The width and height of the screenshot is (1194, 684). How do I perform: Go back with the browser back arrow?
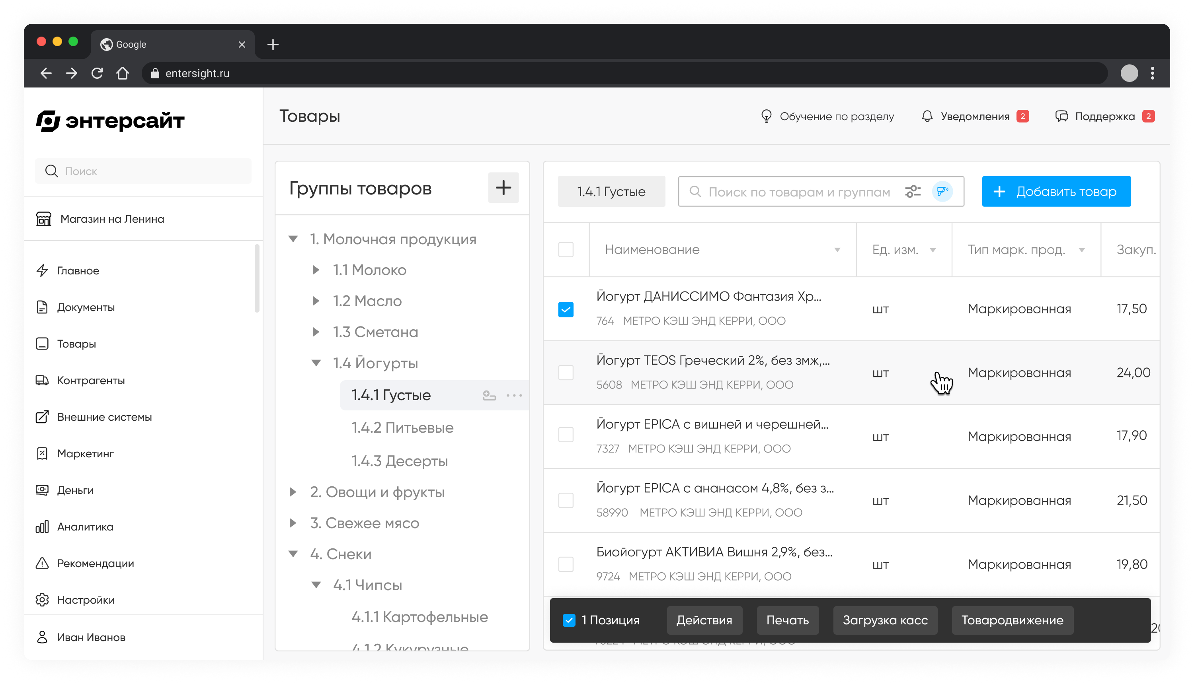(x=46, y=73)
